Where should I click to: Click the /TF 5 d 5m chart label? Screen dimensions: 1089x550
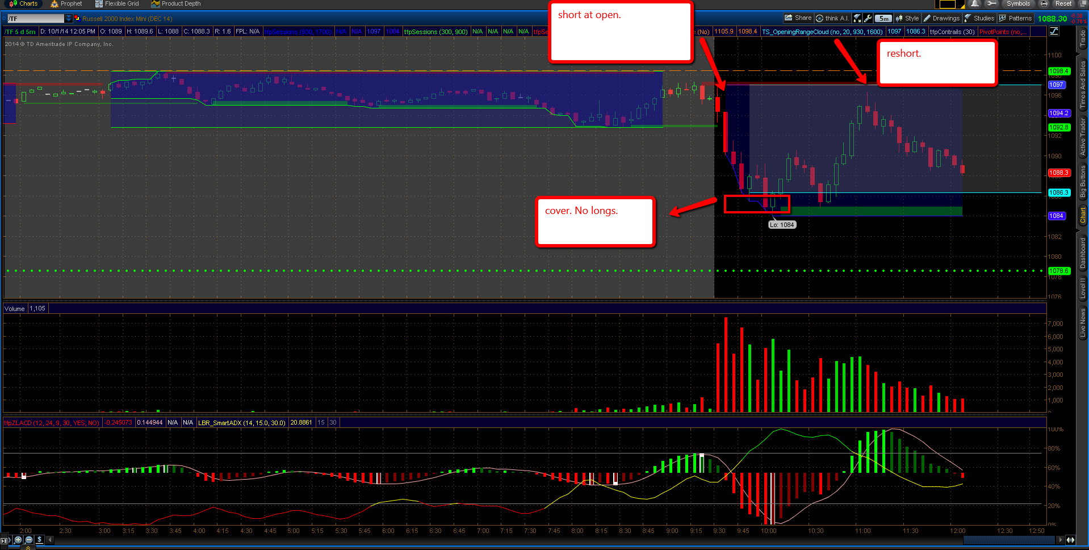coord(20,32)
